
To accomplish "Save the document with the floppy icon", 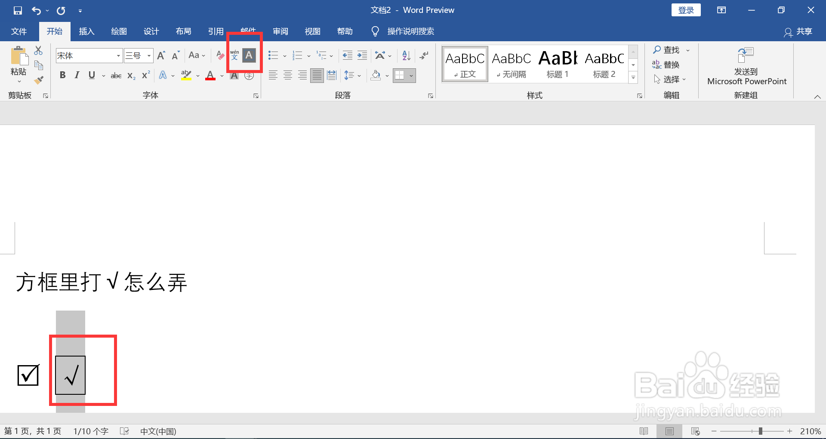I will (18, 10).
